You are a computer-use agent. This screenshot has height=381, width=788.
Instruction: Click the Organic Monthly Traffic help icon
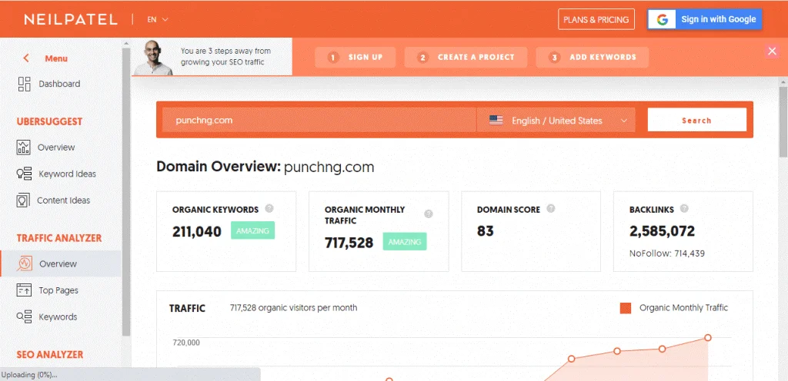(x=429, y=214)
